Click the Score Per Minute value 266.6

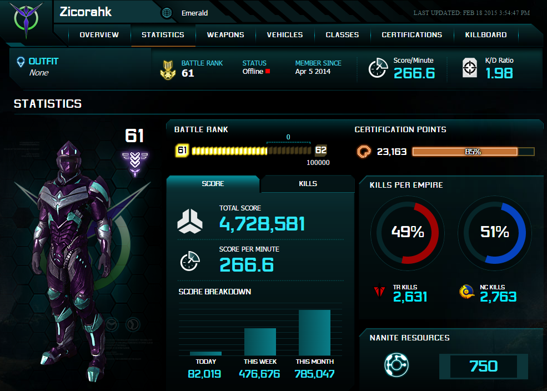[x=247, y=265]
